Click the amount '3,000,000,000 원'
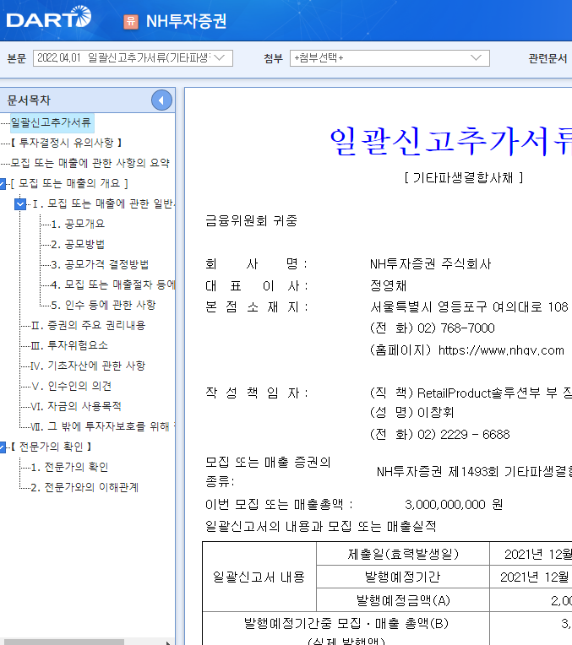572x645 pixels. (x=454, y=504)
